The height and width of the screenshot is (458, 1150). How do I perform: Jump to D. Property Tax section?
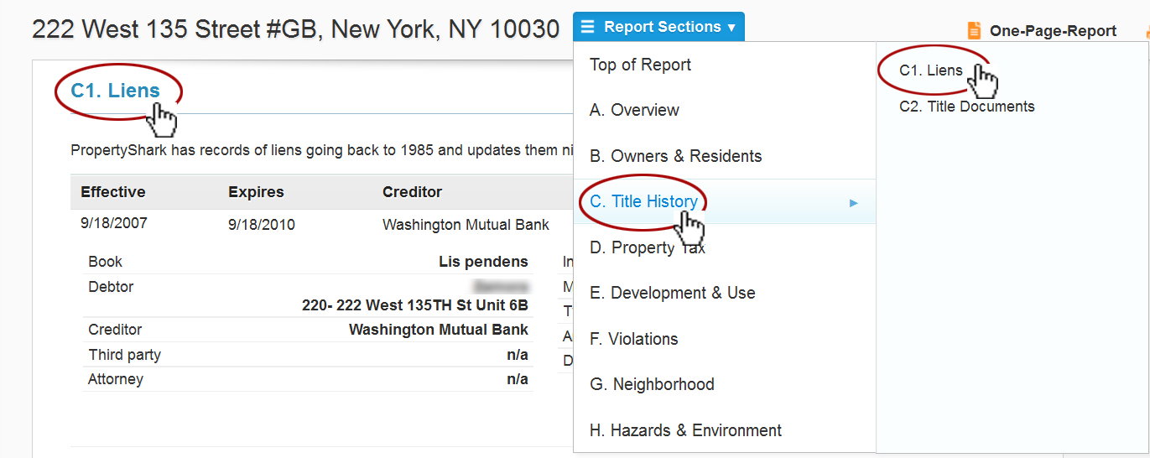[647, 247]
